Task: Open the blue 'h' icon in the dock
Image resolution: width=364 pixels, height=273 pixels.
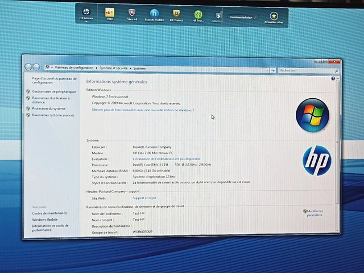Action: coord(154,15)
